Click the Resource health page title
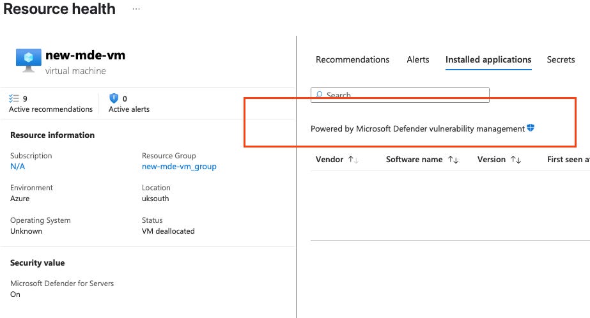The width and height of the screenshot is (590, 318). (59, 9)
